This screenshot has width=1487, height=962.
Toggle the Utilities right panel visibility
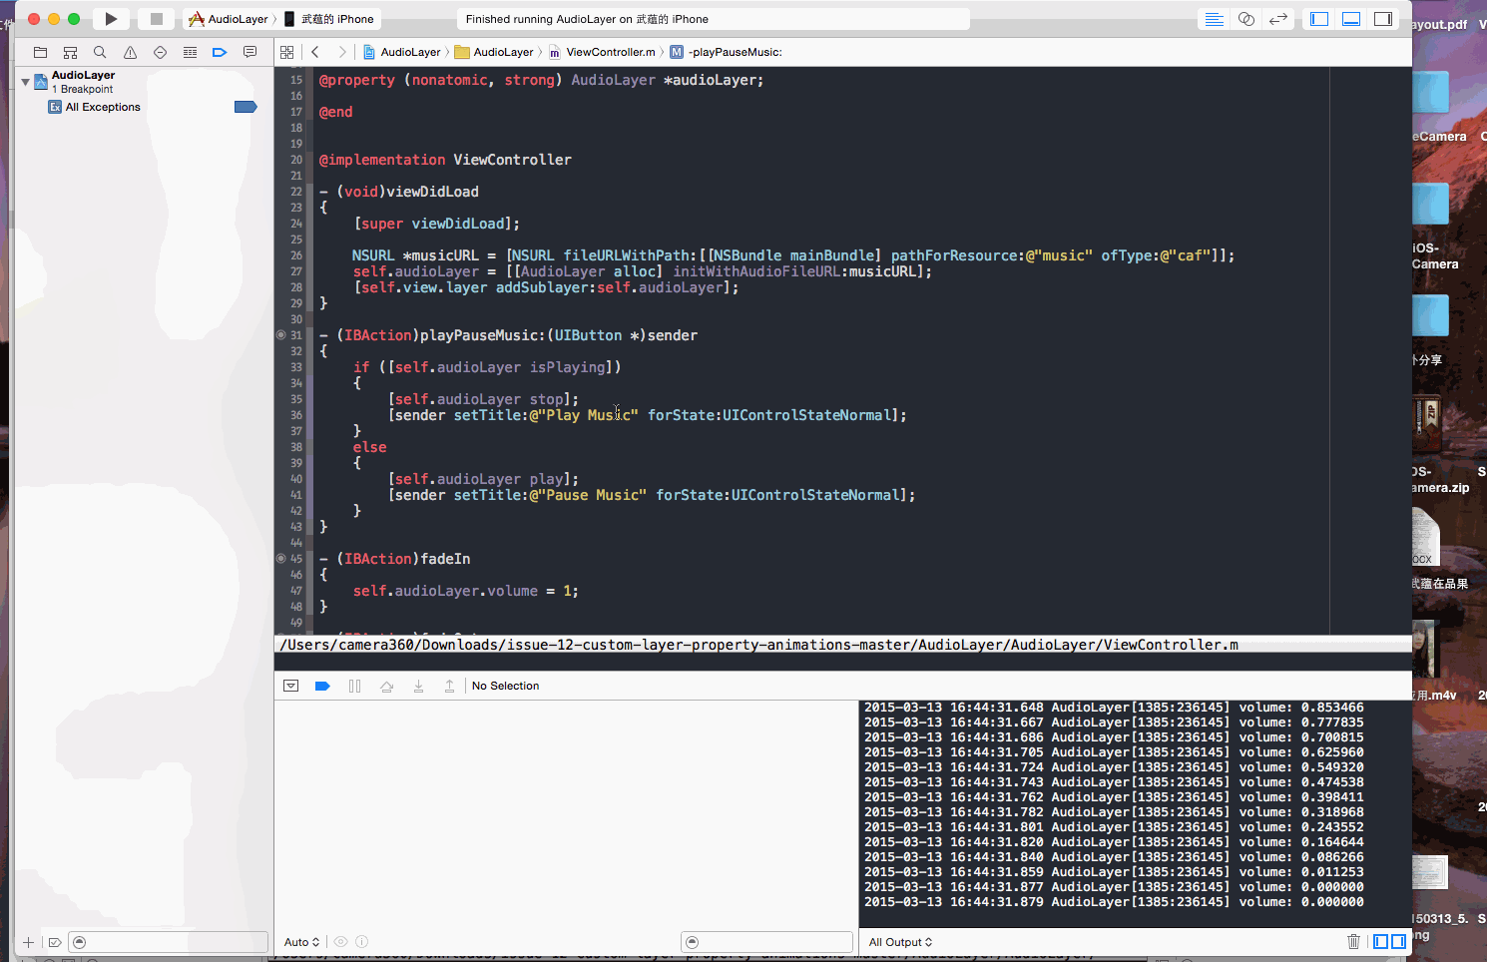[x=1383, y=19]
